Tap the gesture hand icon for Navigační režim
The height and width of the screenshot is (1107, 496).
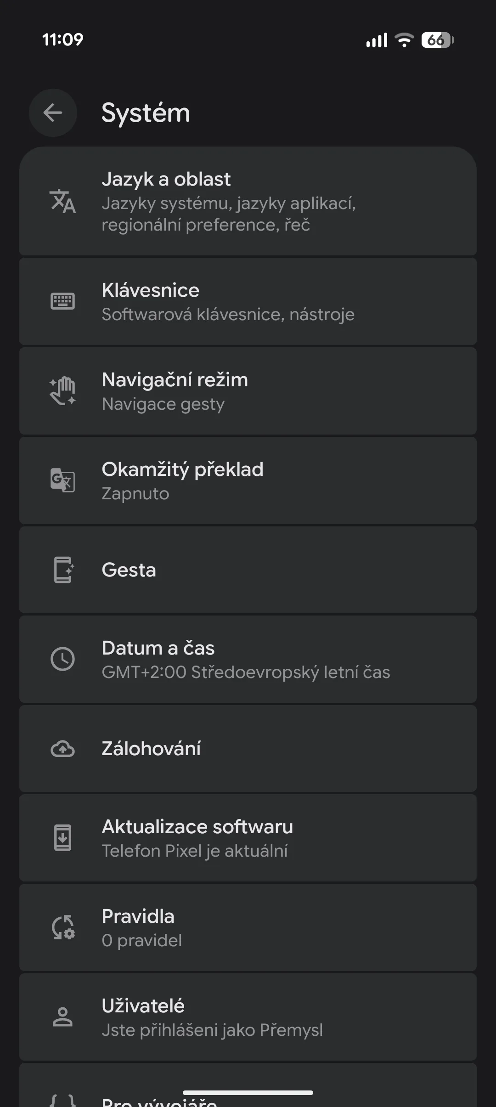[62, 391]
